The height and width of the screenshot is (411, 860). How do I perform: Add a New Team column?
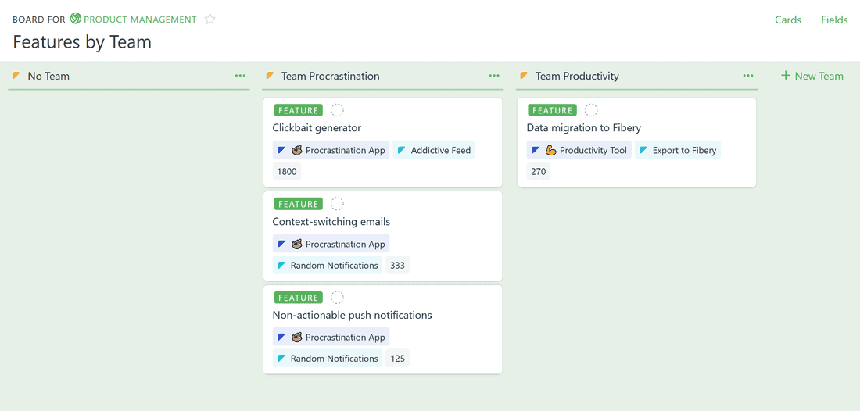pos(812,76)
